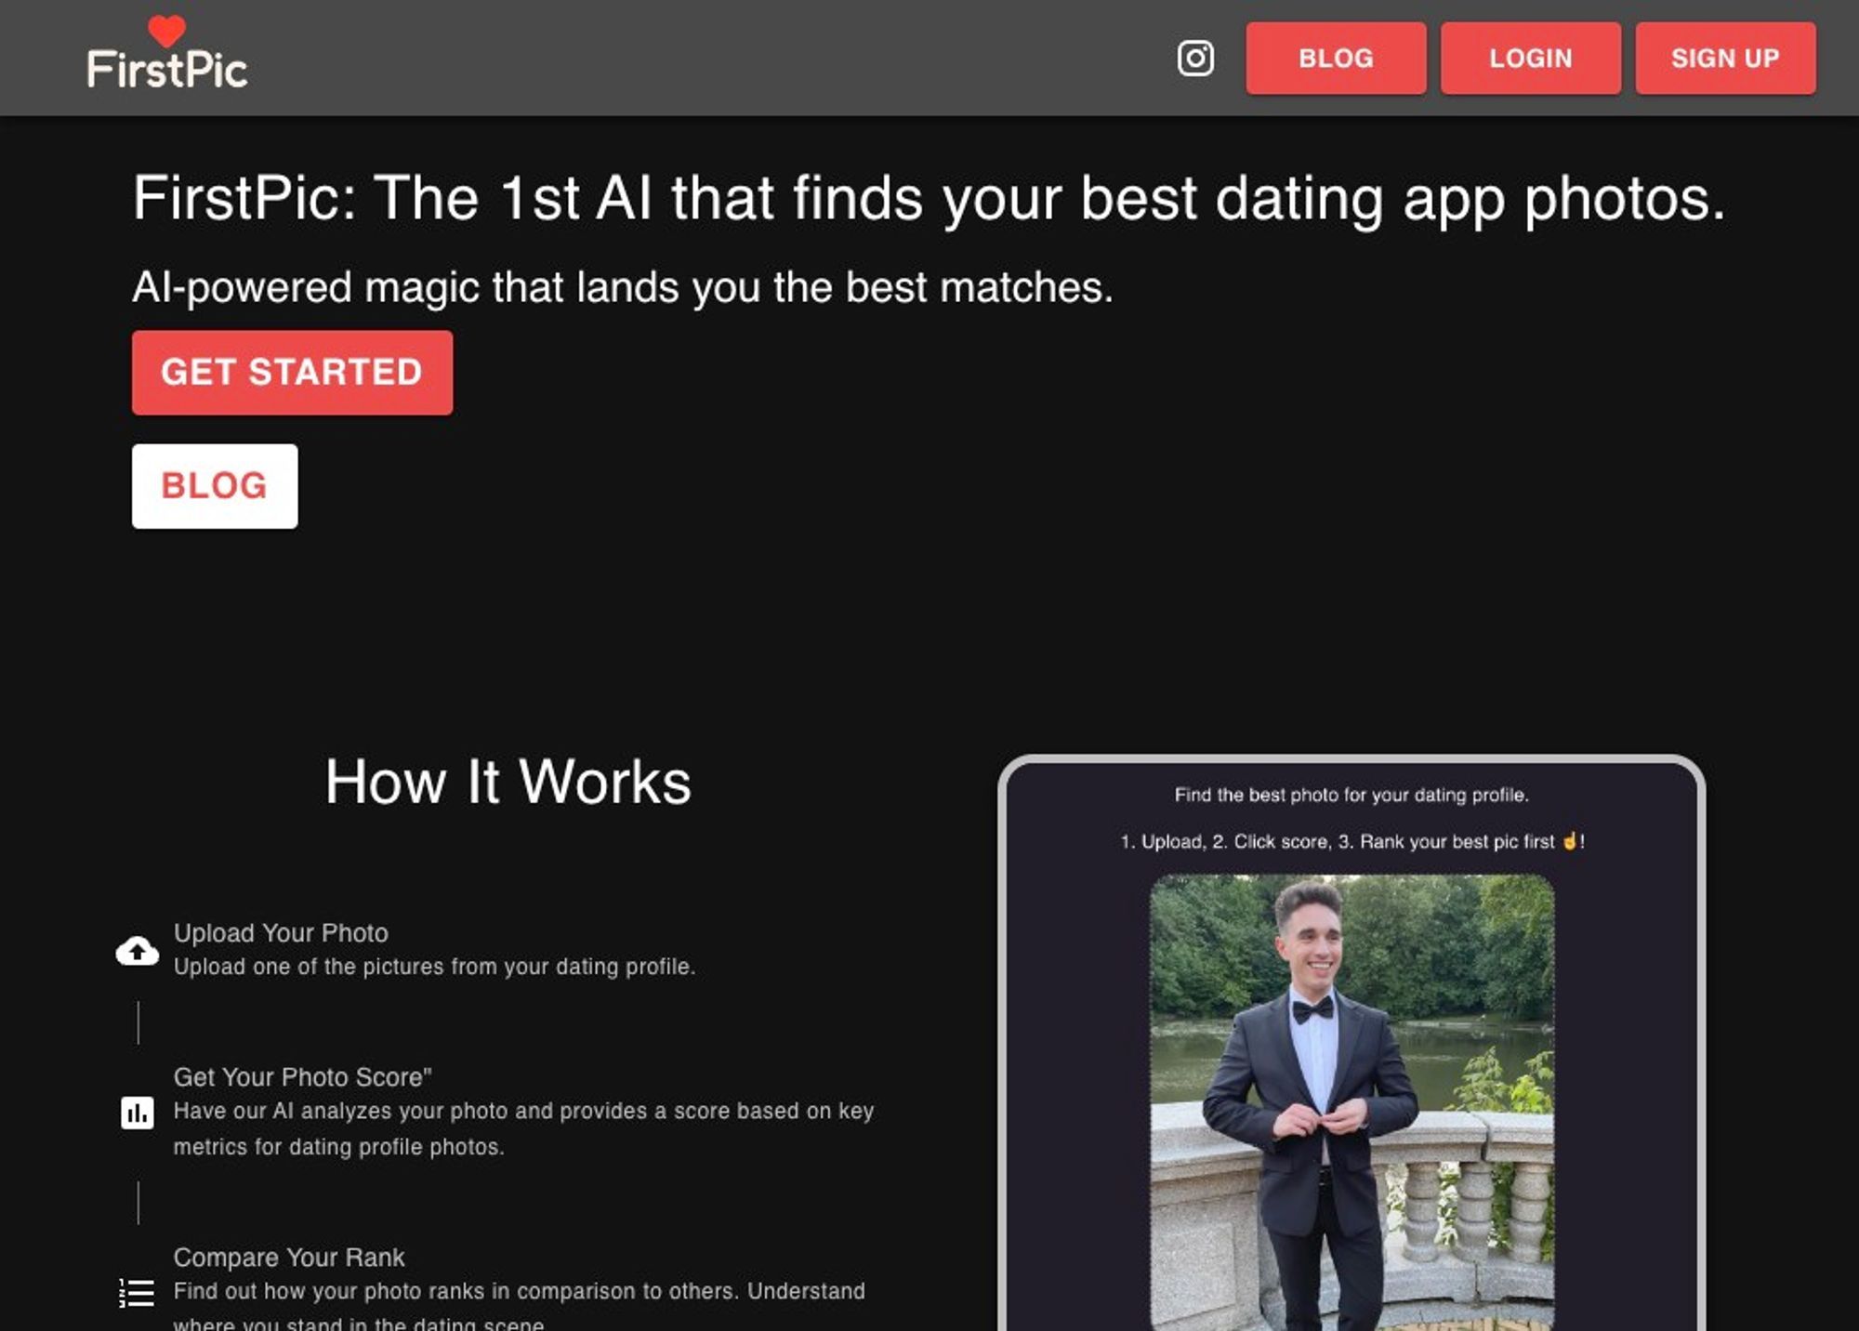This screenshot has height=1331, width=1859.
Task: Click the bar chart score icon
Action: [138, 1112]
